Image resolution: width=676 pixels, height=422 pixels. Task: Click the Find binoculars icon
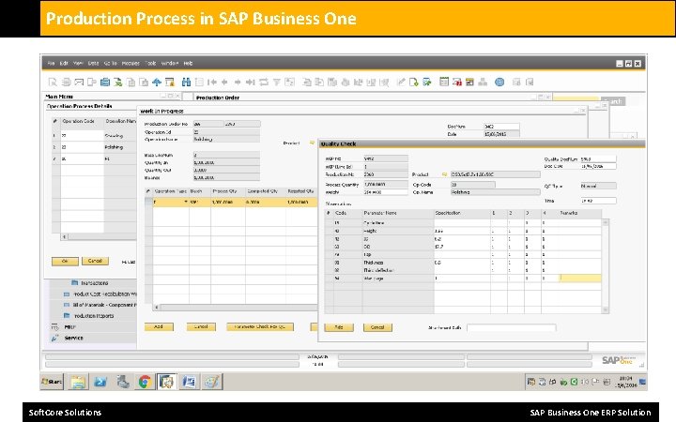pos(186,82)
